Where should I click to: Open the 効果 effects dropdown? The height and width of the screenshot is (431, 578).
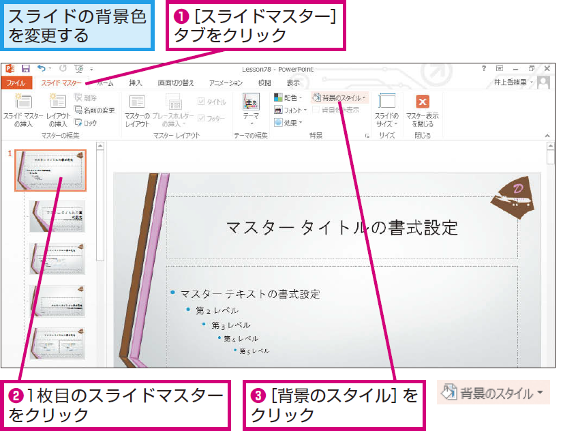click(x=288, y=122)
